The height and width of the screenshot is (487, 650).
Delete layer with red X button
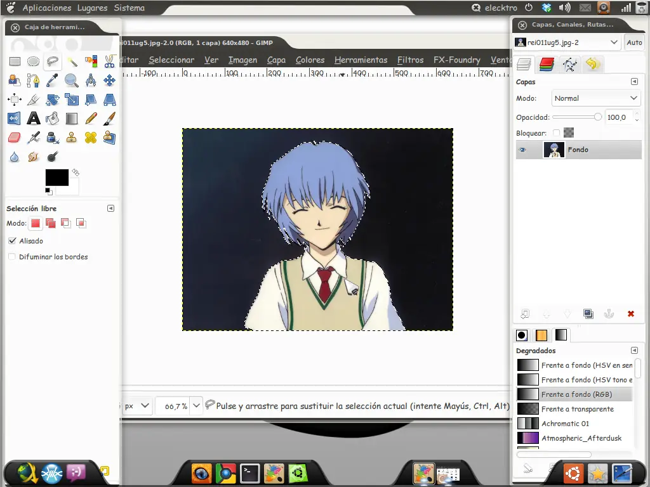coord(631,314)
